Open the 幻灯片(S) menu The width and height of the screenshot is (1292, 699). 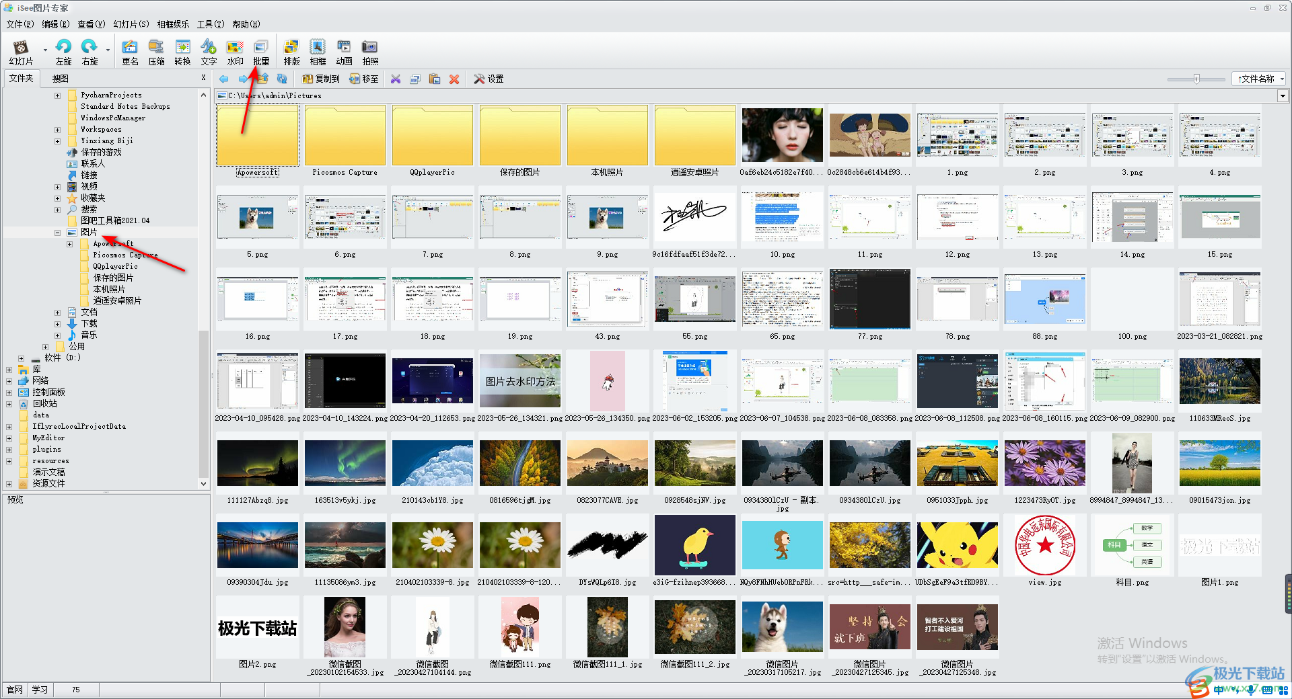point(131,24)
